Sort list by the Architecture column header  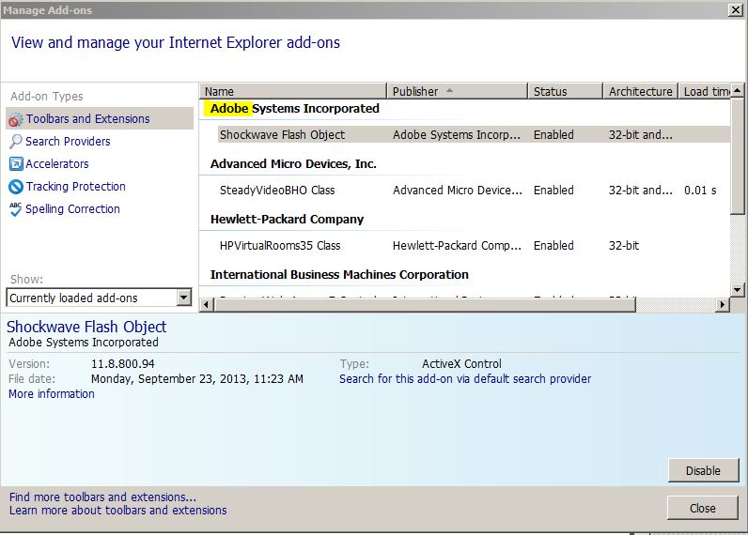click(640, 91)
